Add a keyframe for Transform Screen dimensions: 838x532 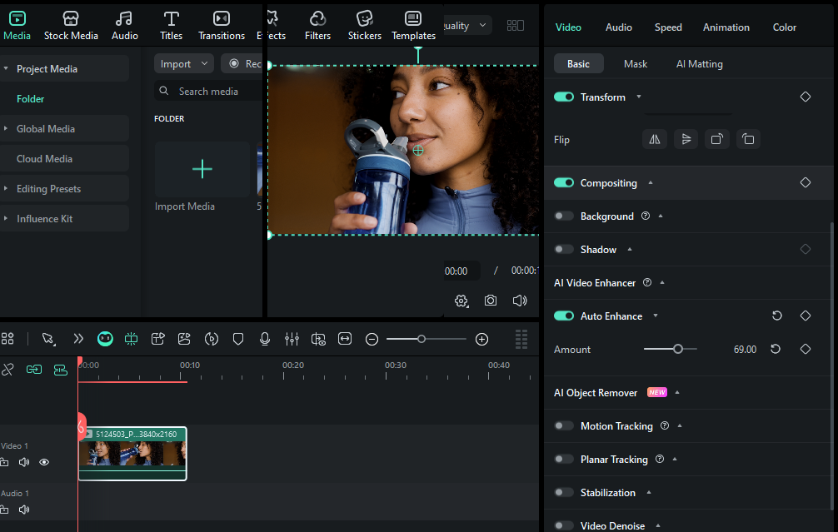[x=806, y=97]
